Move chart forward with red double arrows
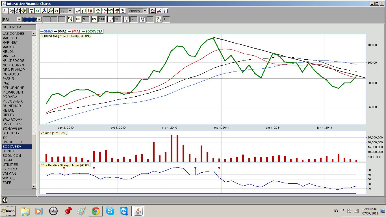The height and width of the screenshot is (217, 386). pos(57,11)
